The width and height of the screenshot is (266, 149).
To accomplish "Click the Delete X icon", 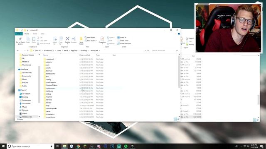I will point(67,38).
